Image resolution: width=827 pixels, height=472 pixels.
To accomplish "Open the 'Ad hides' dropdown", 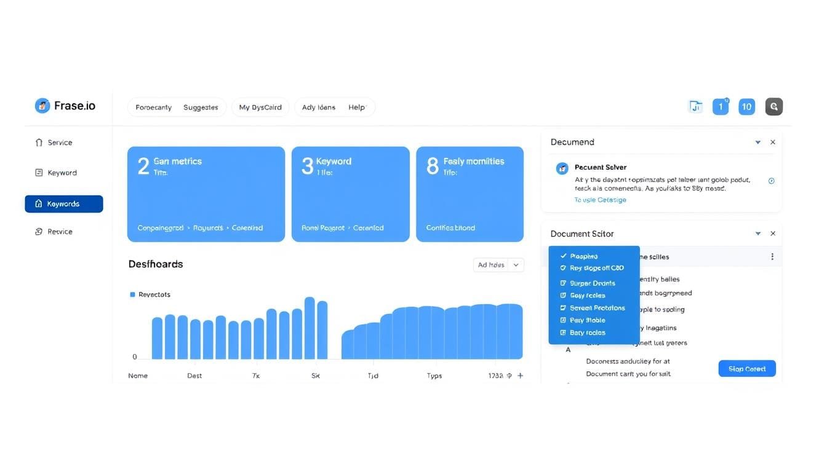I will [x=498, y=265].
